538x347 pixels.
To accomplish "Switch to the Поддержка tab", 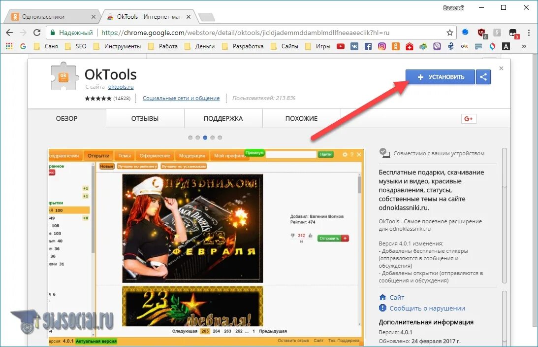I will point(223,118).
